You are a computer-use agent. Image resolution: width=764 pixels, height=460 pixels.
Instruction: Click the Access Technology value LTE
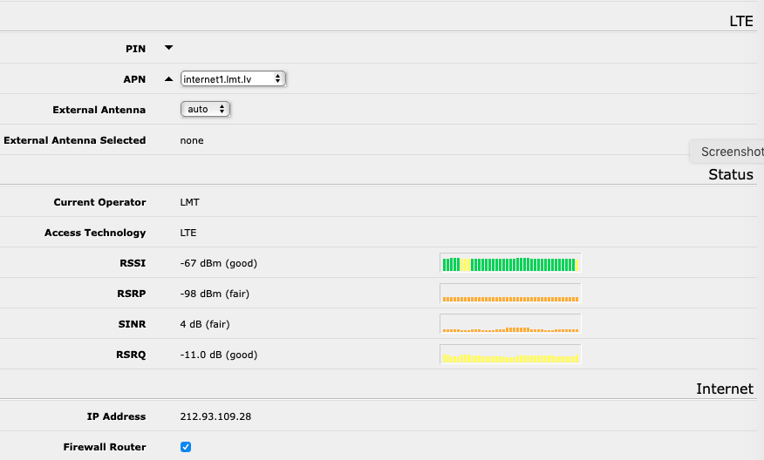188,233
